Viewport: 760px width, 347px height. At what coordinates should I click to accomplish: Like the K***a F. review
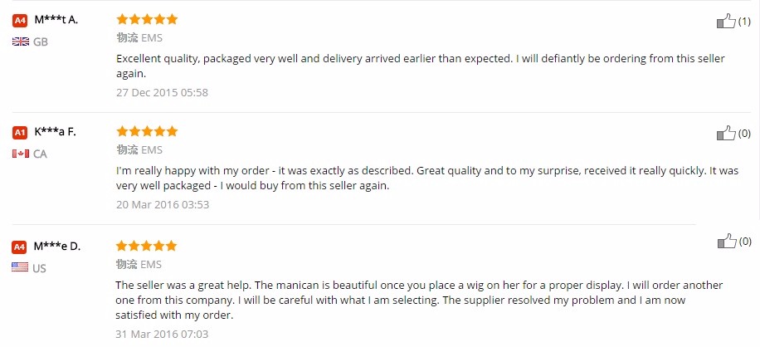(x=726, y=134)
